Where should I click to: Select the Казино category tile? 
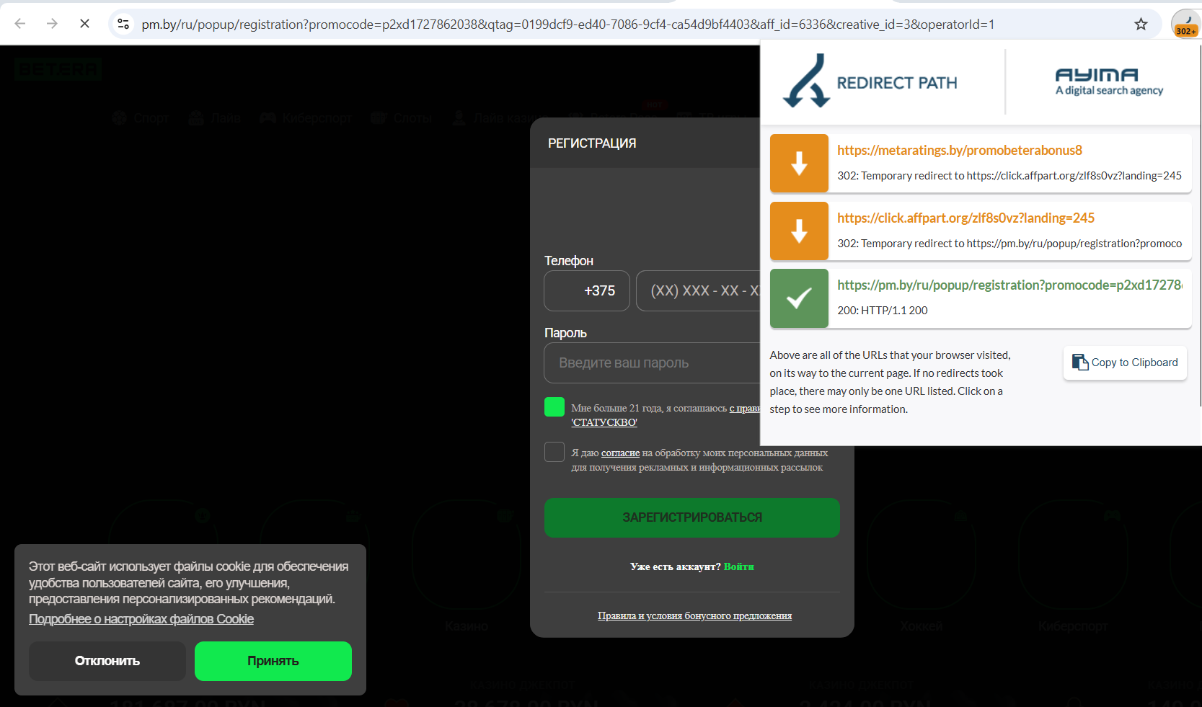(467, 567)
